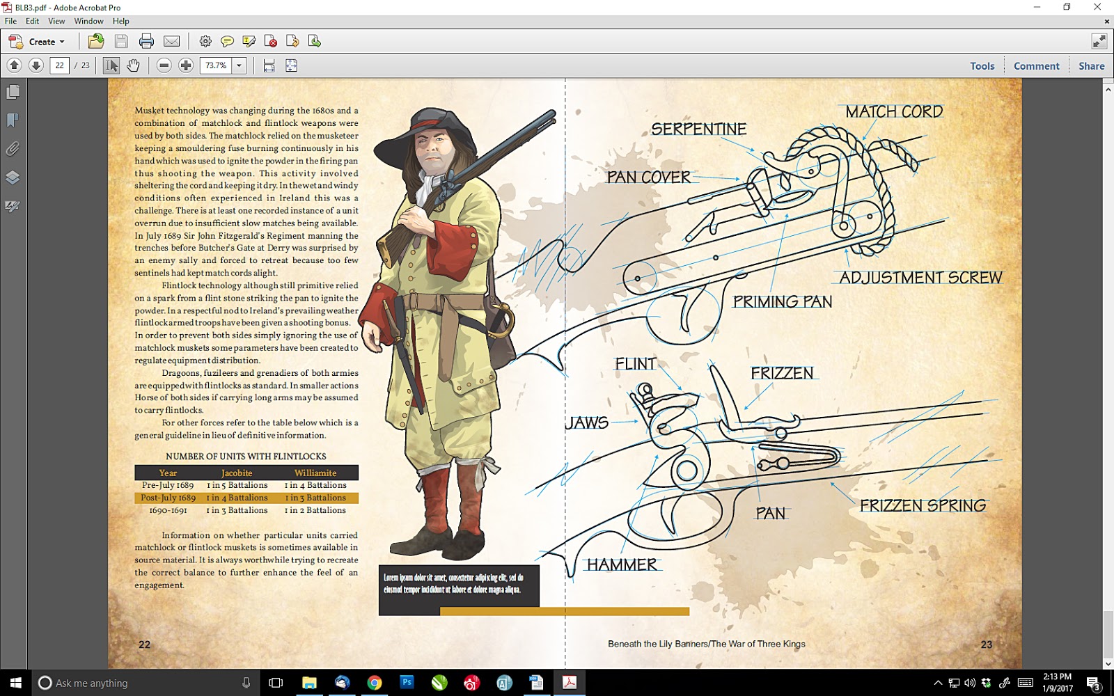The width and height of the screenshot is (1114, 696).
Task: Show the Signatures panel
Action: pos(13,206)
